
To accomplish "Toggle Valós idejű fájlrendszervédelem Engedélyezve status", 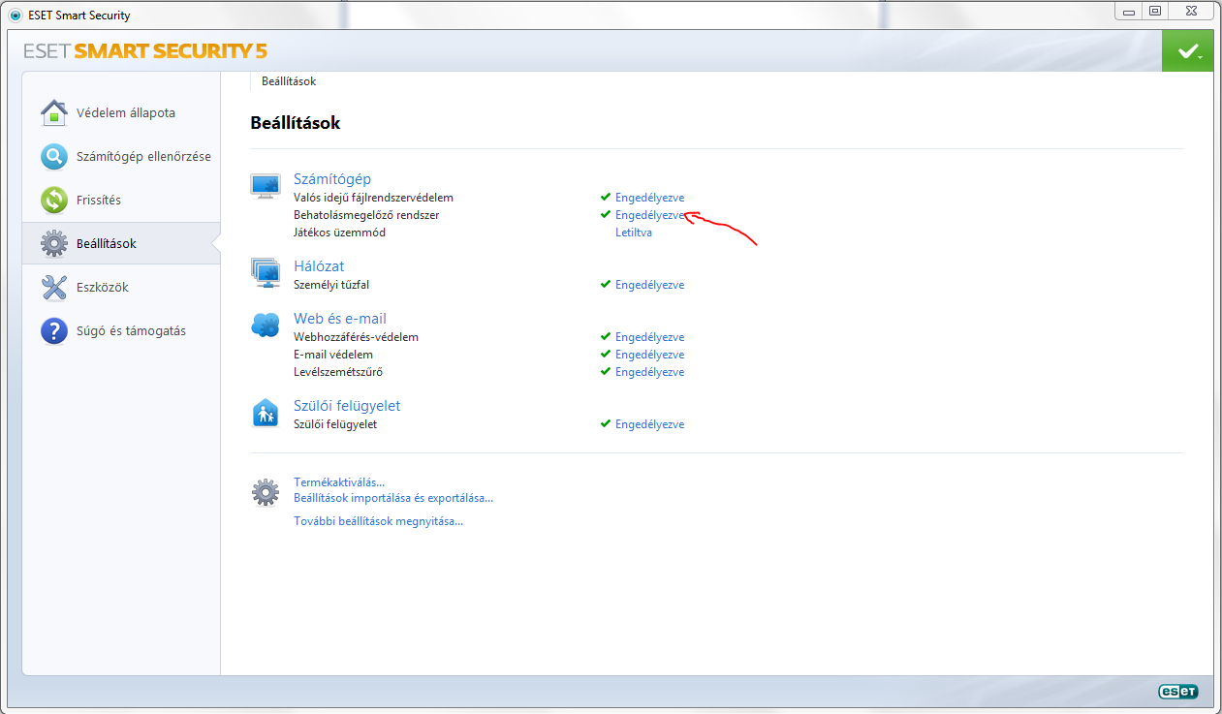I will tap(649, 198).
